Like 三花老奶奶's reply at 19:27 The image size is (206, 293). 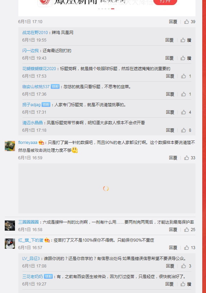click(186, 284)
